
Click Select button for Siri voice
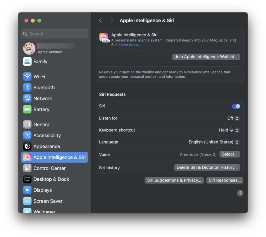[x=230, y=154]
